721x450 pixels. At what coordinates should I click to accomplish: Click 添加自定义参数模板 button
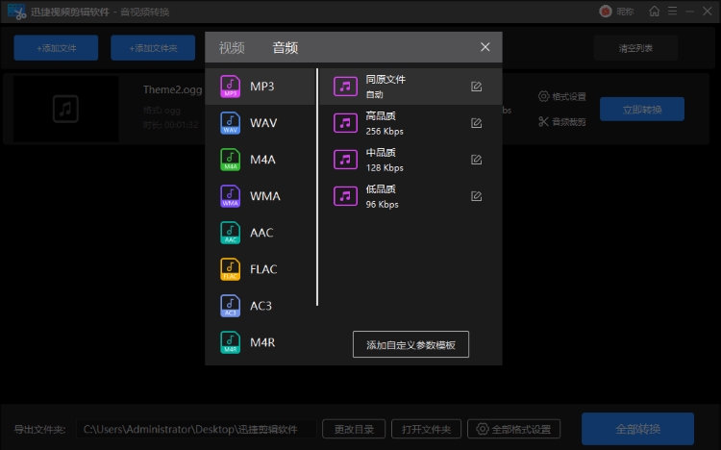coord(410,344)
